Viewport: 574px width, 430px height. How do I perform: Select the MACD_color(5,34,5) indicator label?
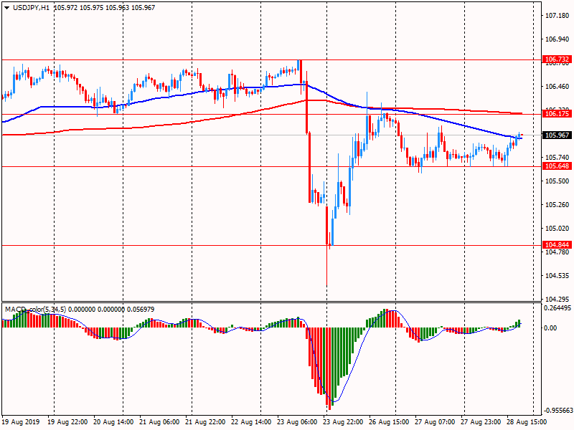click(35, 310)
